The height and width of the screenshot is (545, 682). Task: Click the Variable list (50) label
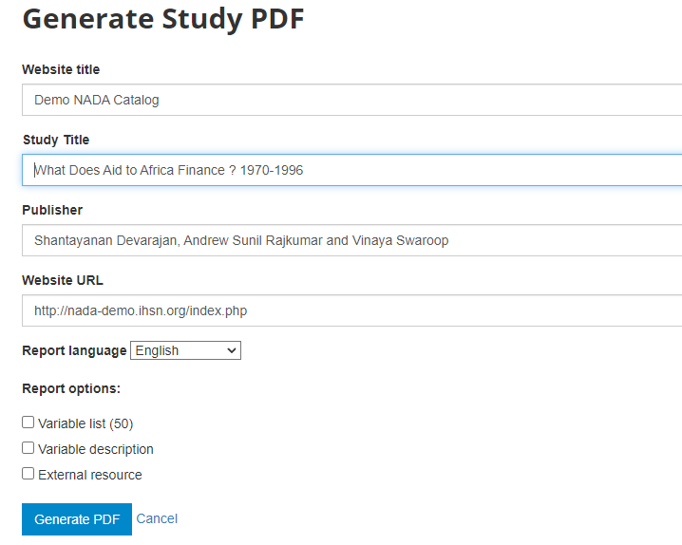(x=85, y=423)
